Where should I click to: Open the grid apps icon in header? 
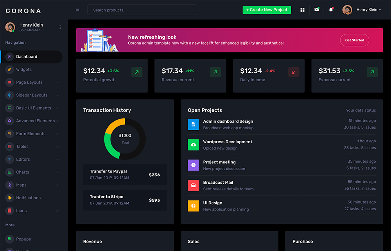pos(302,10)
